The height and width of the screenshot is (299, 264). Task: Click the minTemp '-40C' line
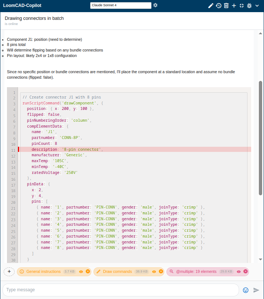(50, 167)
